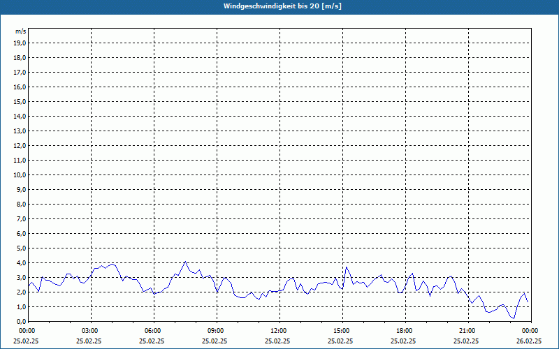Click the 11,0 y-axis label
Screen dimensions: 559x349
coord(20,161)
